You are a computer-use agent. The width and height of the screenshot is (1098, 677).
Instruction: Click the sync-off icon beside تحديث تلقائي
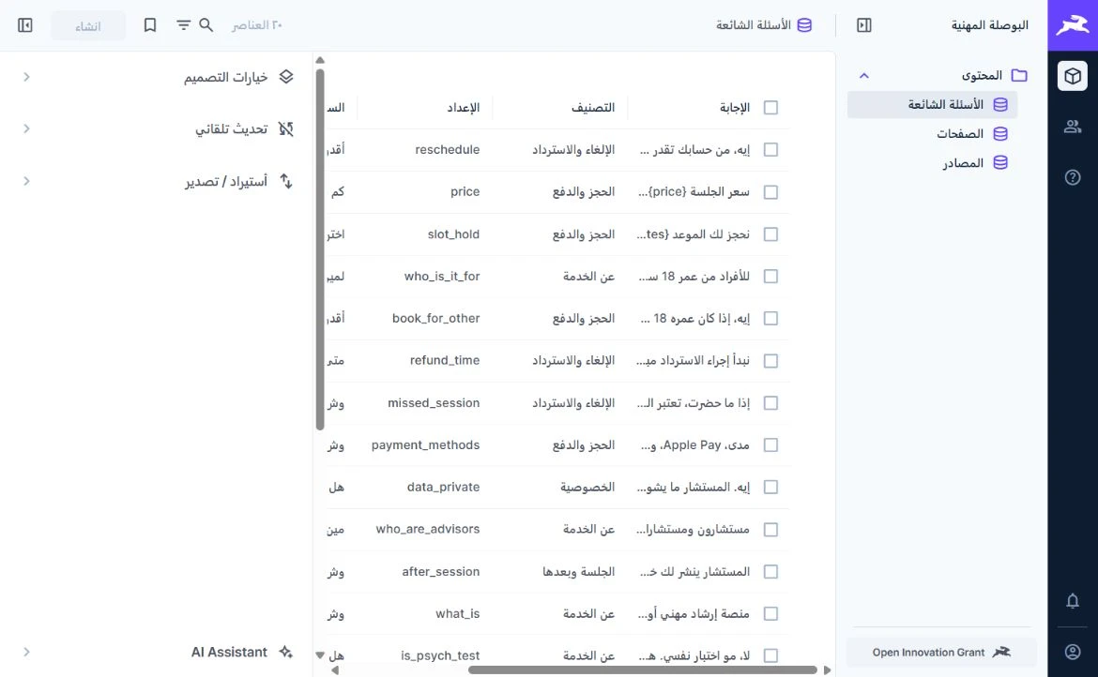(285, 128)
